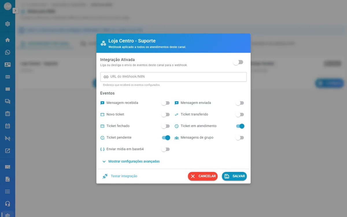This screenshot has width=347, height=217.
Task: Click the base64 curly braces icon
Action: 102,149
